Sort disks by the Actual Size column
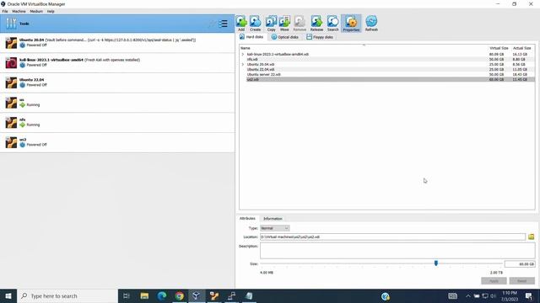540x303 pixels. pos(522,48)
